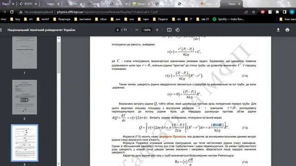Open the Extensions puzzle menu
Viewport: 296px width, 166px height.
[x=277, y=12]
